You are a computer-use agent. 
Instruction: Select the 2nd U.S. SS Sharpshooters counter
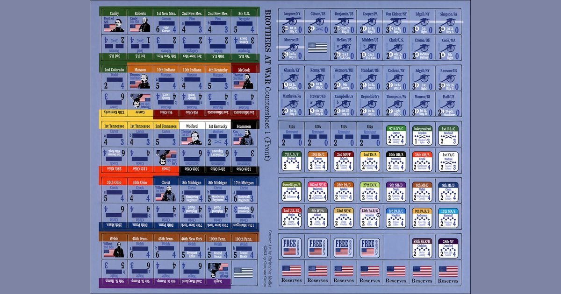pyautogui.click(x=291, y=217)
